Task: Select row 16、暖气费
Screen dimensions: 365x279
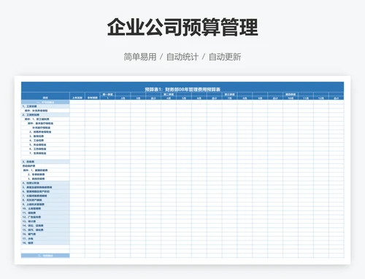Action: pyautogui.click(x=45, y=235)
